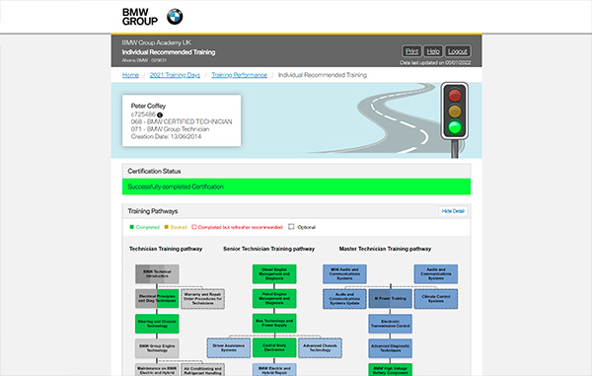Click the BMW roundel logo
The image size is (592, 376).
coord(175,17)
